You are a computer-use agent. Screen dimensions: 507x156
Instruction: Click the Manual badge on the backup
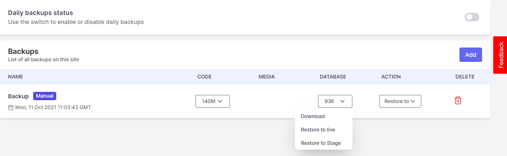(x=45, y=96)
